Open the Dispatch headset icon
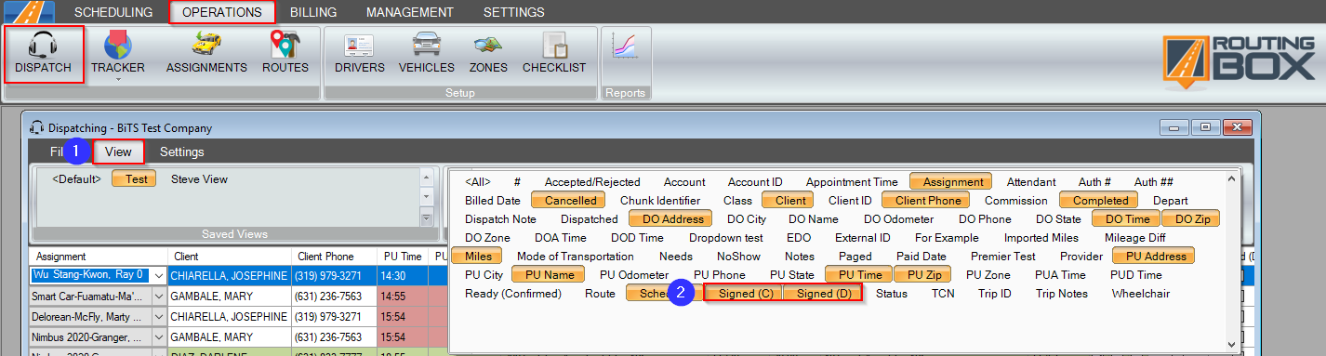 pos(44,45)
